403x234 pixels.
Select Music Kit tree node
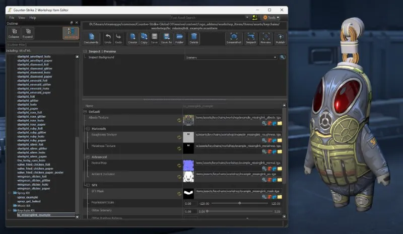pos(24,206)
